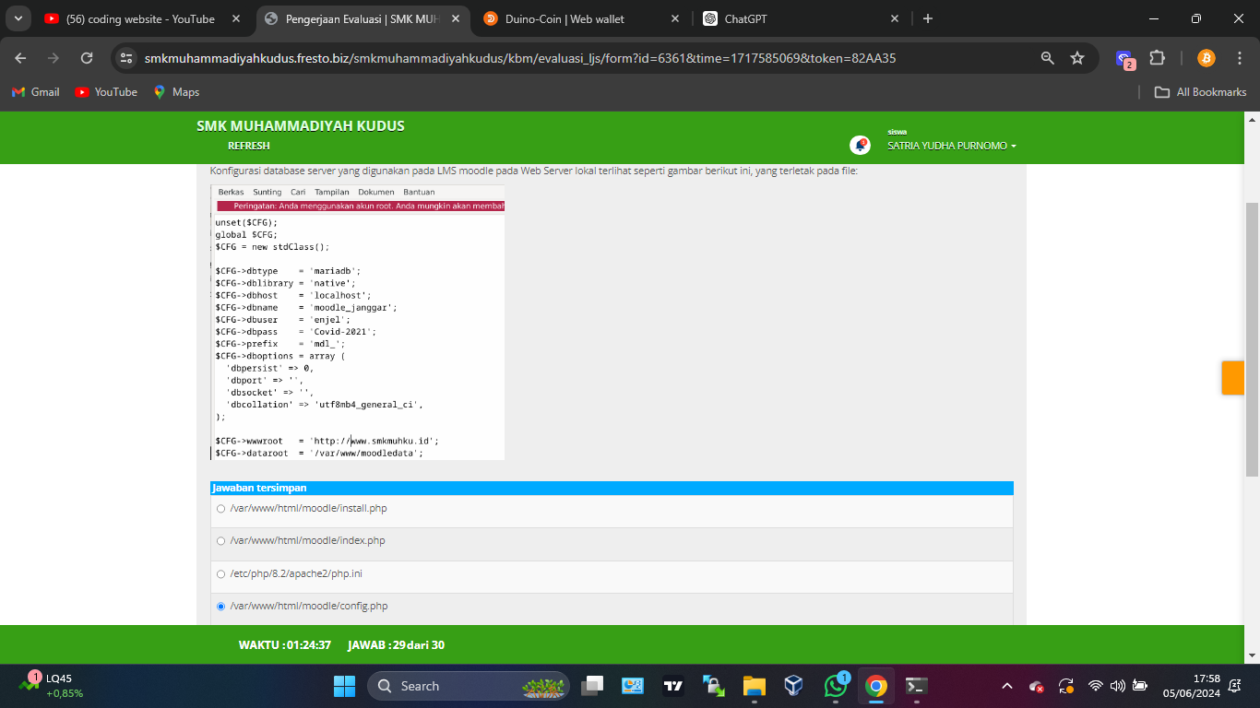This screenshot has width=1260, height=708.
Task: Open the Bitcoin profile avatar
Action: [1206, 58]
